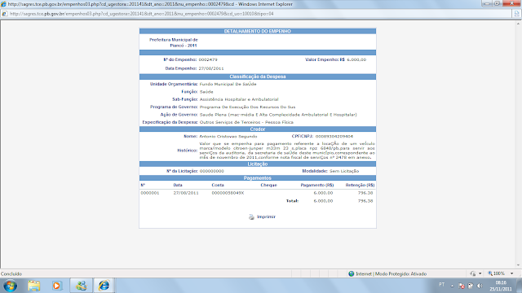
Task: Click the printer icon beside Imprimir
Action: coord(251,217)
